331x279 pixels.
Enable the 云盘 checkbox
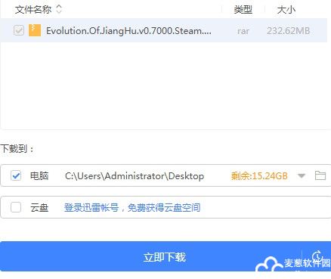(16, 207)
